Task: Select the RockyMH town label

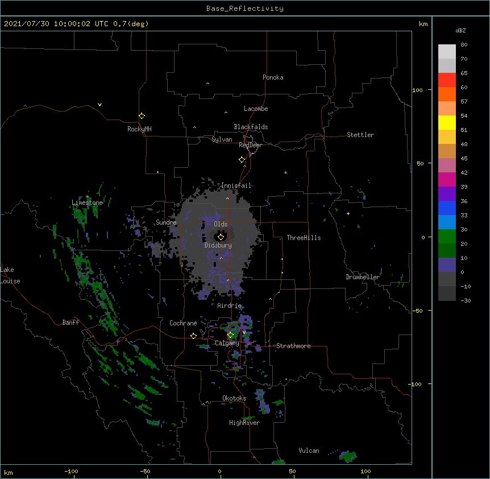Action: 139,129
